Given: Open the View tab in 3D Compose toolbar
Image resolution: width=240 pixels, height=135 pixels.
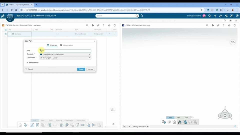Looking at the screenshot, I should (178, 117).
